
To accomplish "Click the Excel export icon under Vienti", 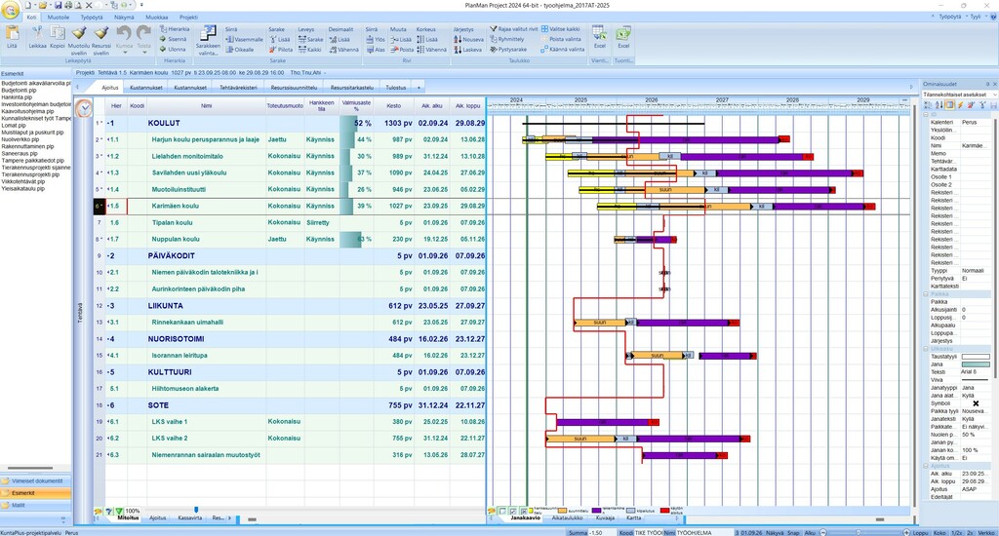I will 599,34.
